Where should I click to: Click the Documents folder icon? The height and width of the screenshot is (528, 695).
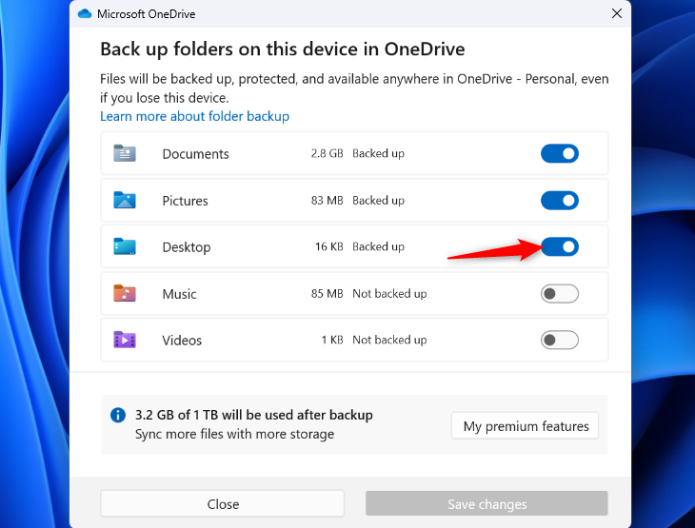click(x=125, y=154)
